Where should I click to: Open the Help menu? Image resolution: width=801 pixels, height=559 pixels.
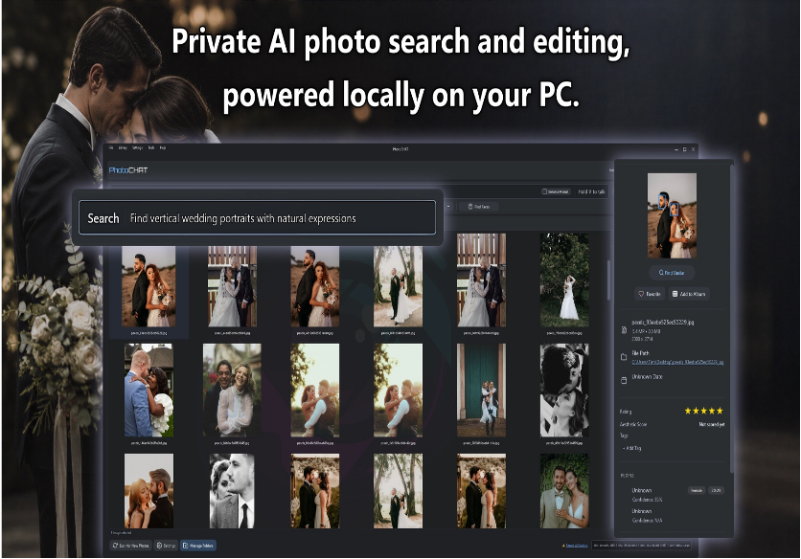[x=163, y=148]
